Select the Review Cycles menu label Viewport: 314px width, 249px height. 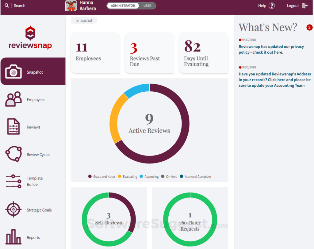pyautogui.click(x=38, y=155)
